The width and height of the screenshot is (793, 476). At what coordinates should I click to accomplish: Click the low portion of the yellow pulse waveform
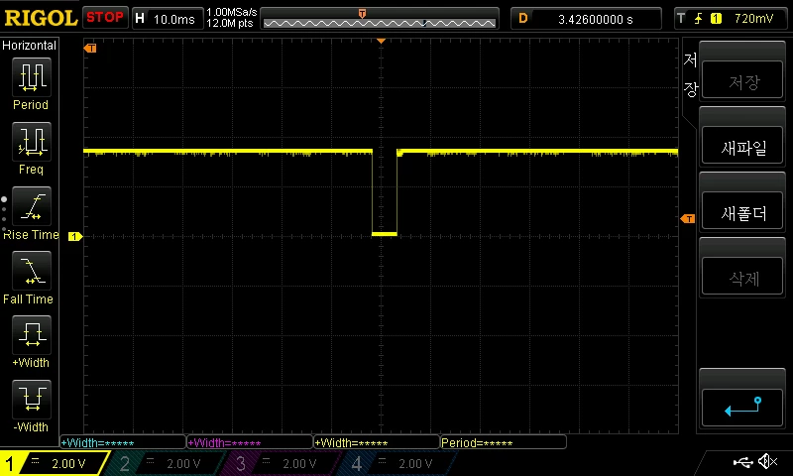pyautogui.click(x=385, y=234)
